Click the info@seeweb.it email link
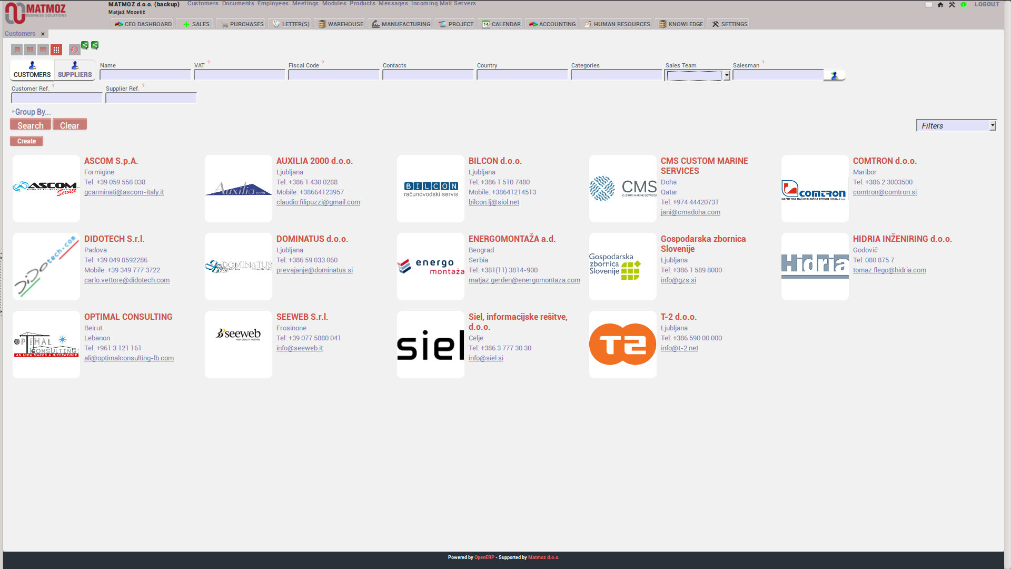 tap(300, 348)
